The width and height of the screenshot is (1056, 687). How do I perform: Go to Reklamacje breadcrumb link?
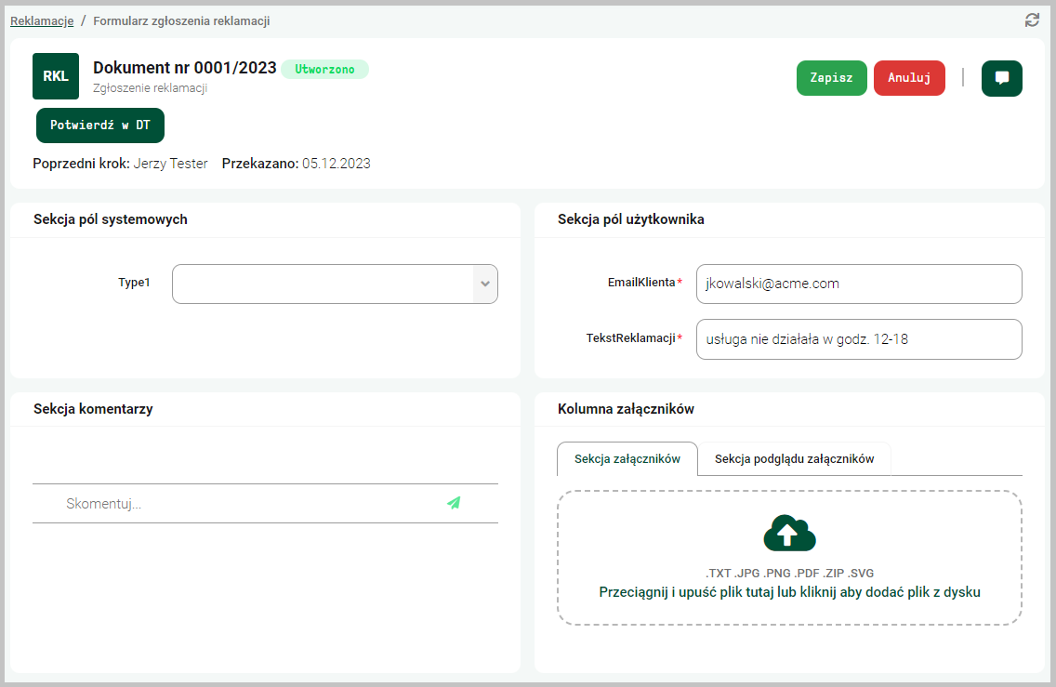(42, 20)
